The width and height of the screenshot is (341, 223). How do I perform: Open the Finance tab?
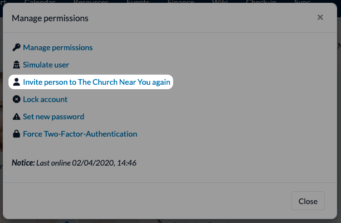pyautogui.click(x=181, y=2)
